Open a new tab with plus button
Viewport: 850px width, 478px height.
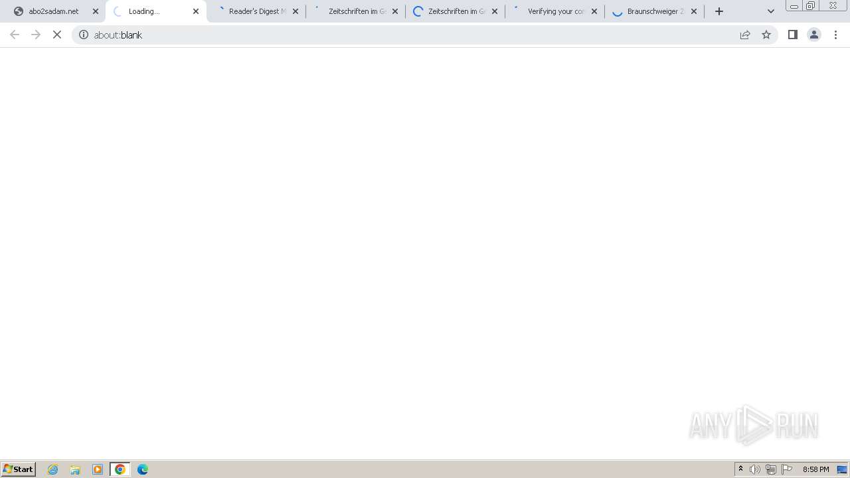pyautogui.click(x=719, y=11)
